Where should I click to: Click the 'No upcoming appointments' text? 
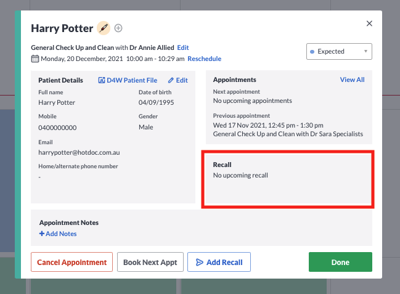(252, 101)
